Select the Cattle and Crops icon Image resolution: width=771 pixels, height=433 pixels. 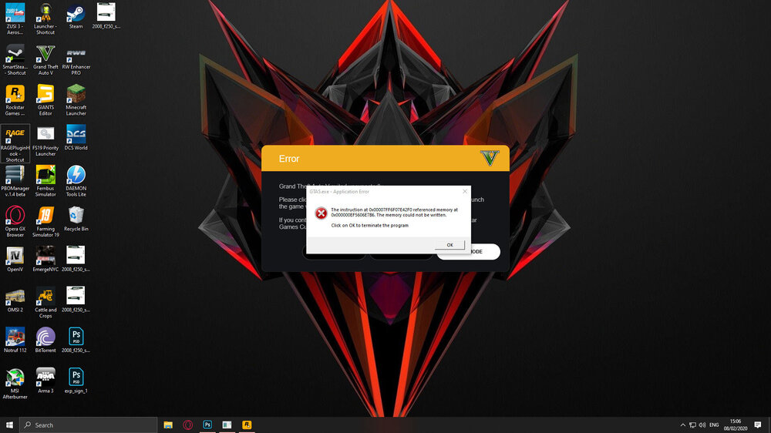point(45,303)
